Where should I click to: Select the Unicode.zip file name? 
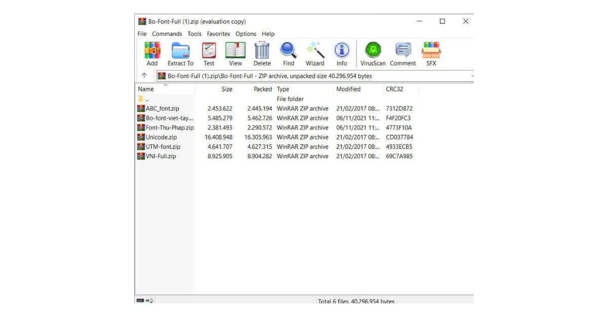[x=161, y=137]
